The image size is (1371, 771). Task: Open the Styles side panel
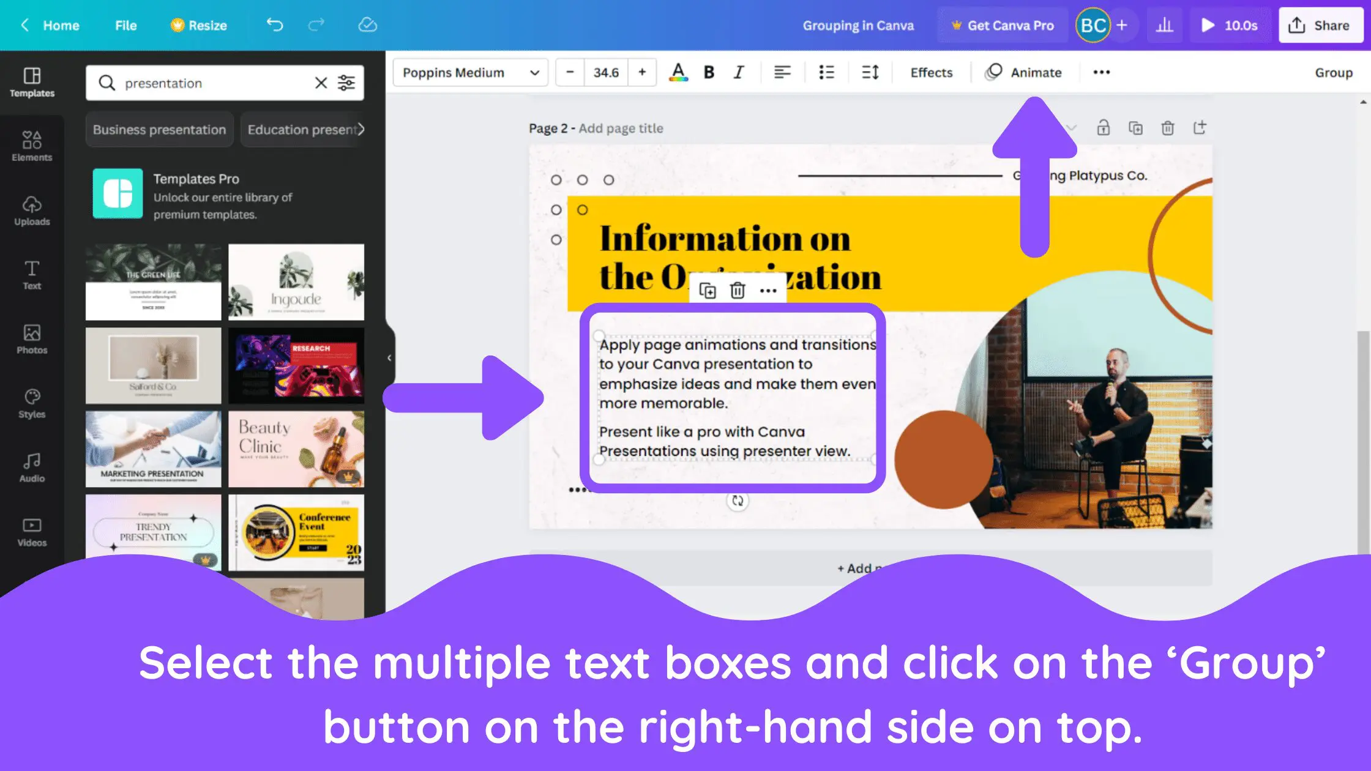click(x=32, y=403)
